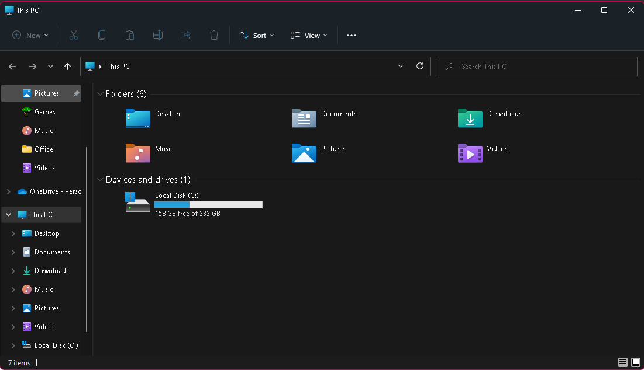Expand OneDrive - Personal in sidebar
644x370 pixels.
pos(8,191)
